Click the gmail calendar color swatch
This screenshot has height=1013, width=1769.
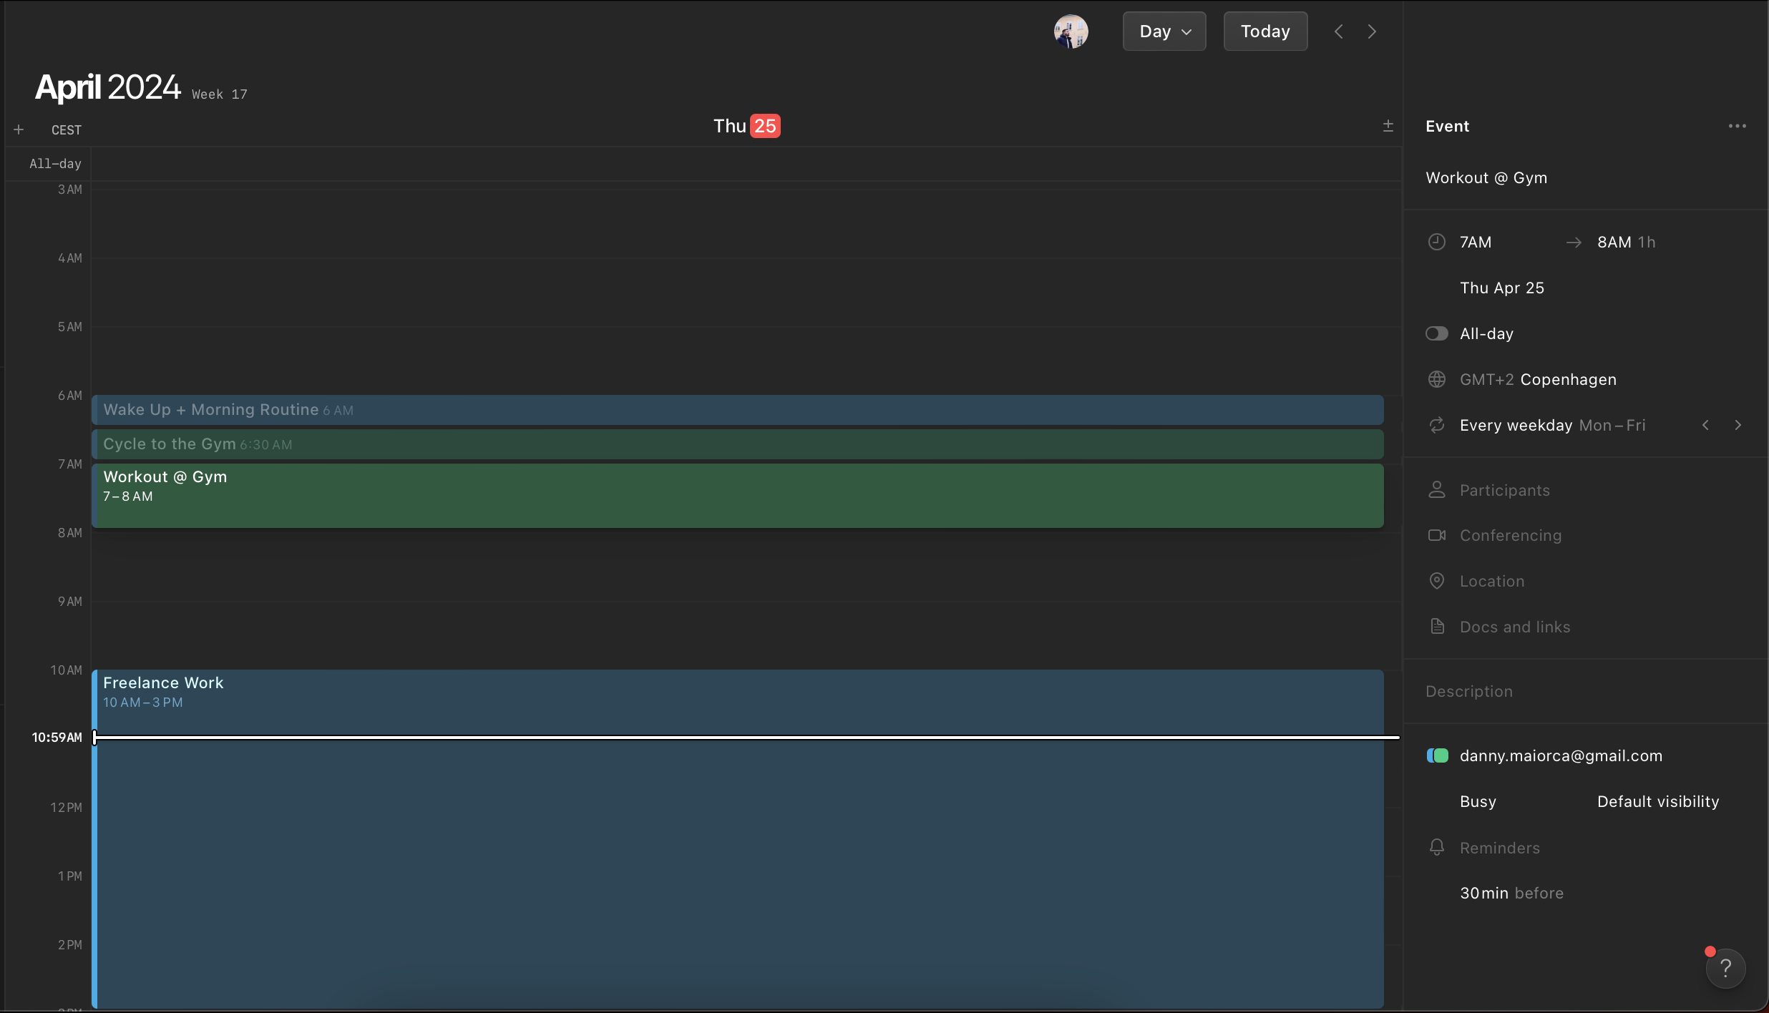[x=1438, y=755]
